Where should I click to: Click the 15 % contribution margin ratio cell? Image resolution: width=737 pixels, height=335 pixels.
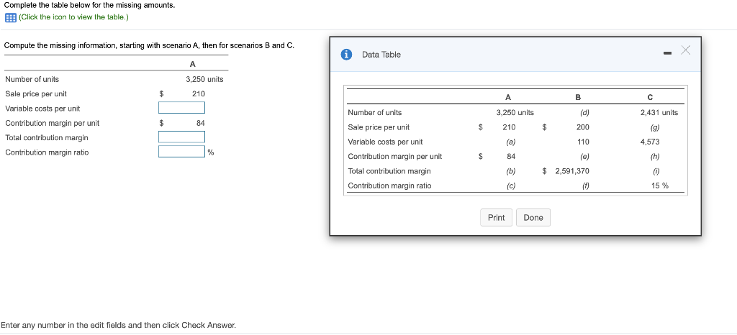pyautogui.click(x=660, y=185)
